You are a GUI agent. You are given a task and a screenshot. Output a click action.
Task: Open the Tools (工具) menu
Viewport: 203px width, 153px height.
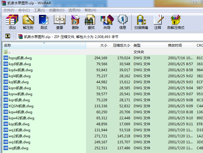[x=39, y=10]
